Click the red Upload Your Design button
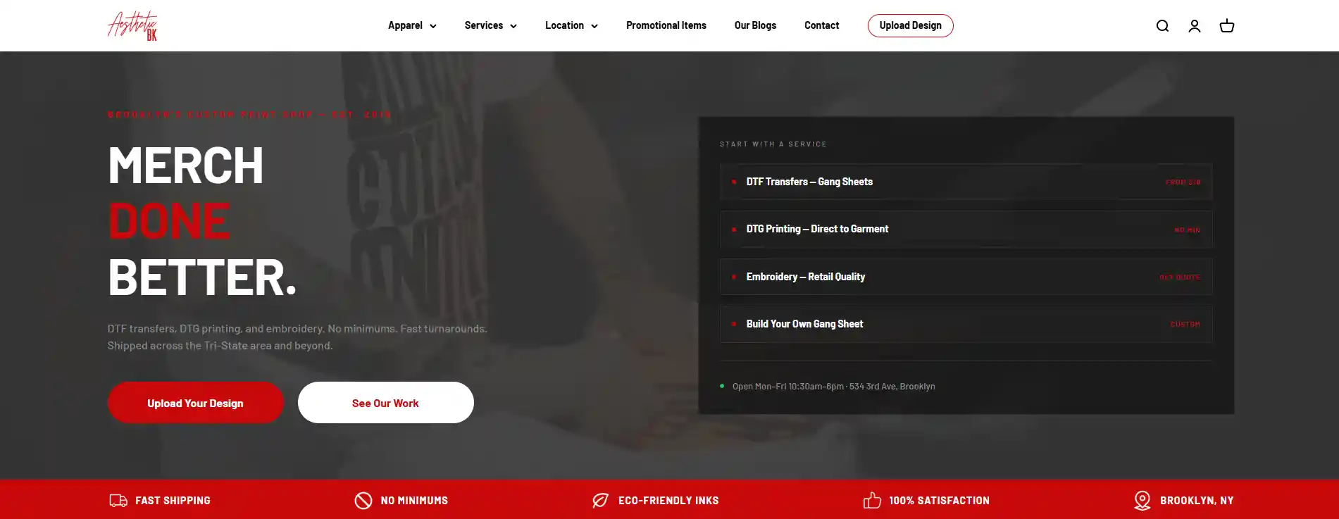This screenshot has width=1339, height=519. click(195, 403)
